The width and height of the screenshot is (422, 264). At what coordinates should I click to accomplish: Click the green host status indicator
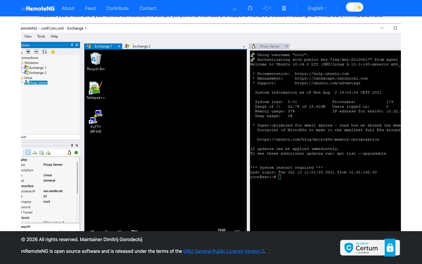(76, 153)
